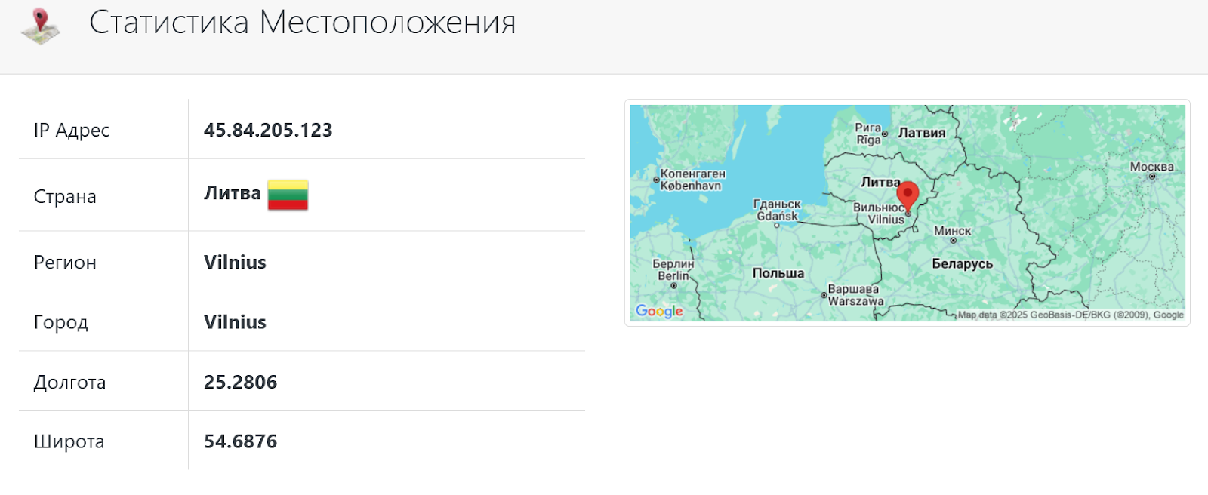Click the Google logo on the map

coord(659,311)
